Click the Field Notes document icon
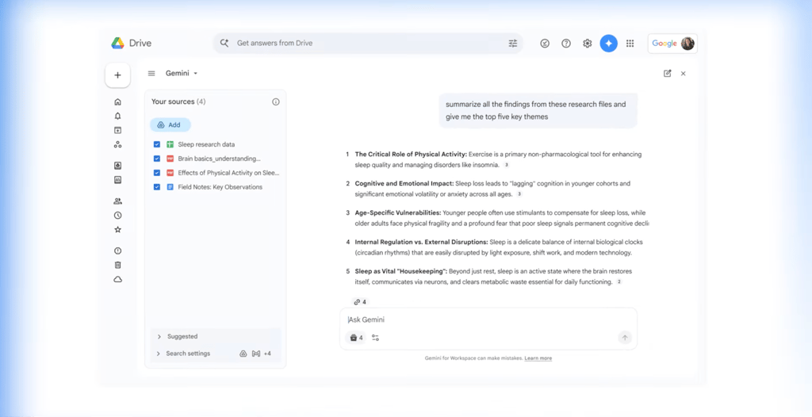The height and width of the screenshot is (417, 812). tap(170, 187)
